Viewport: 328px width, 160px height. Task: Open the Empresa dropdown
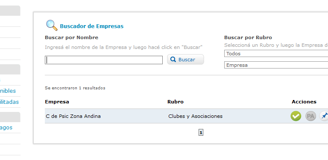point(276,65)
